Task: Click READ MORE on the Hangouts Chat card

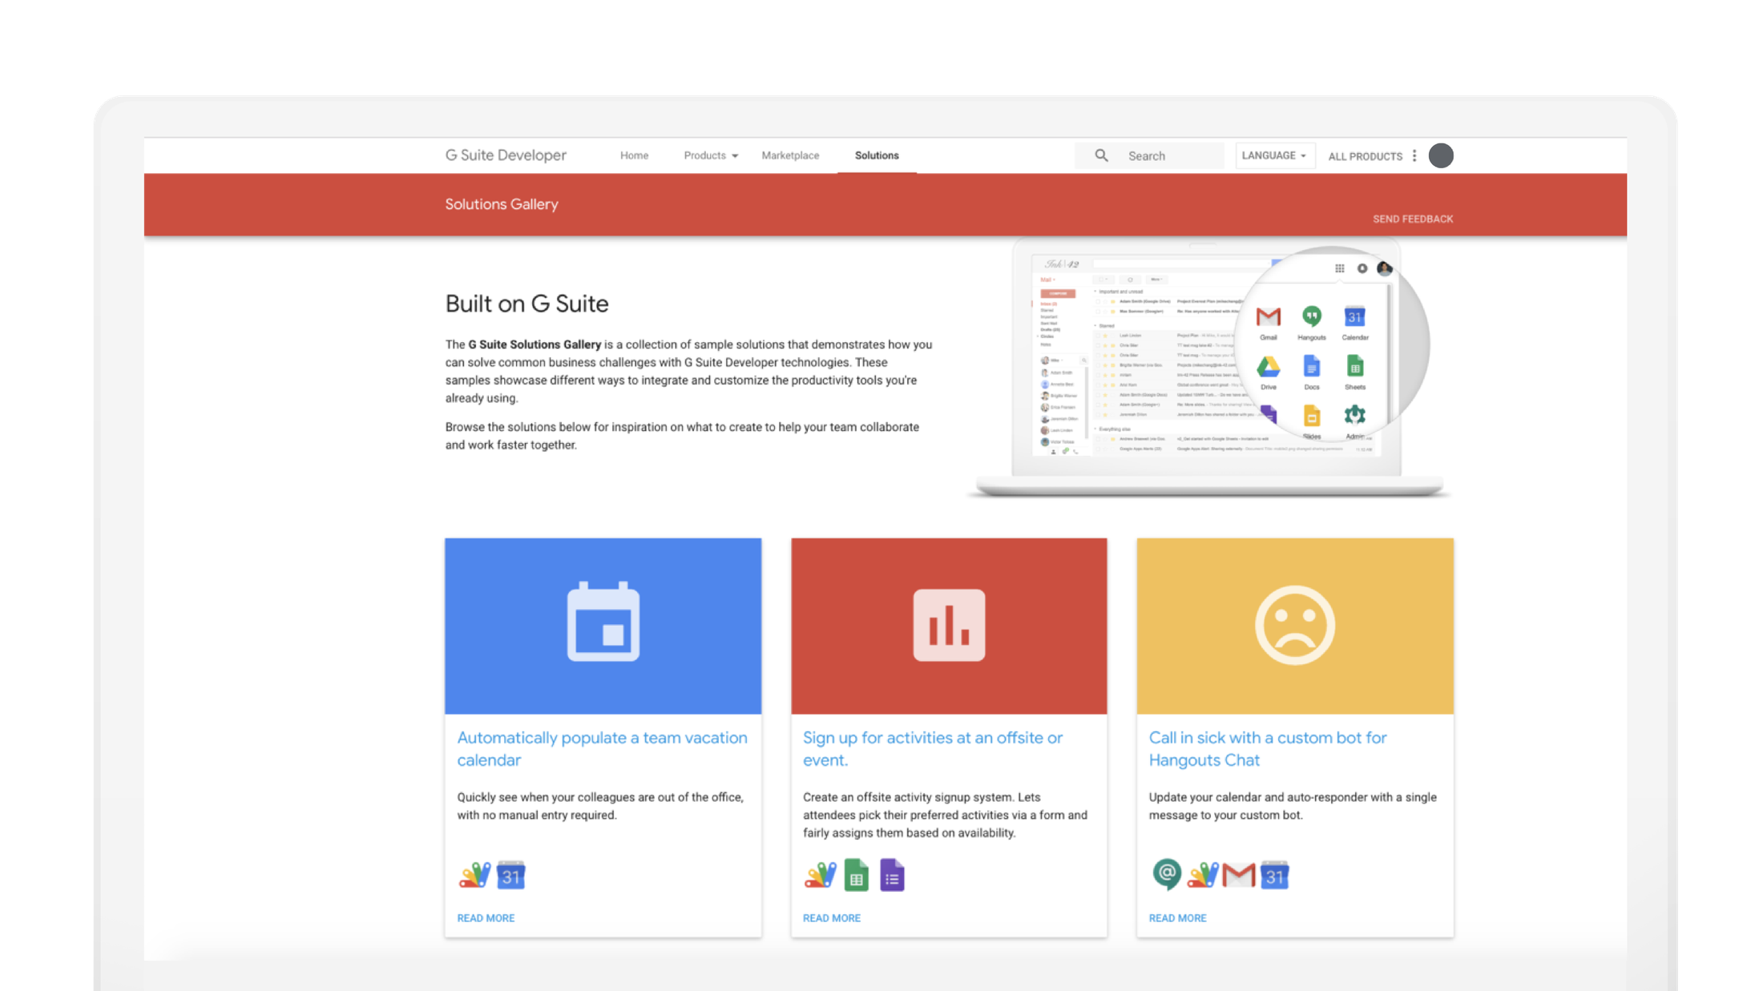Action: point(1177,918)
